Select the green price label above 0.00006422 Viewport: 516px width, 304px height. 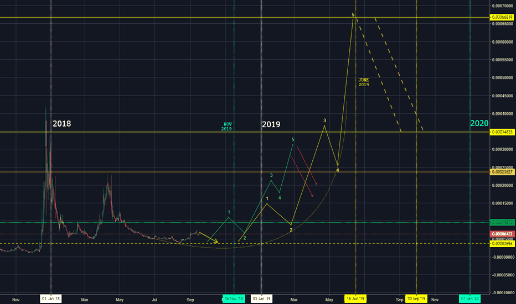click(x=502, y=223)
